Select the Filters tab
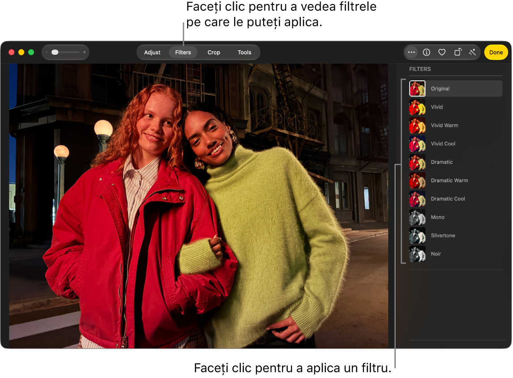 (x=183, y=52)
